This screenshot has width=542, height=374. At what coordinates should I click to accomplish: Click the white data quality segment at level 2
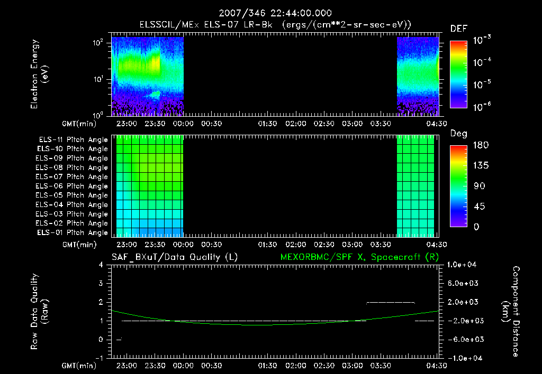click(391, 303)
